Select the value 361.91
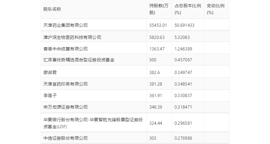This screenshot has width=270, height=144. point(156,95)
